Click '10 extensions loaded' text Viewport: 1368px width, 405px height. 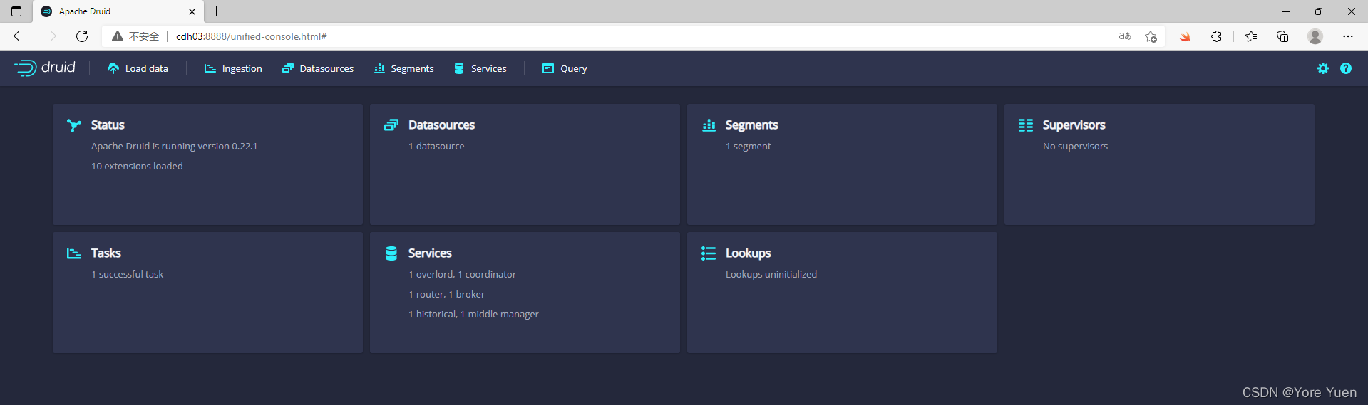[x=137, y=166]
